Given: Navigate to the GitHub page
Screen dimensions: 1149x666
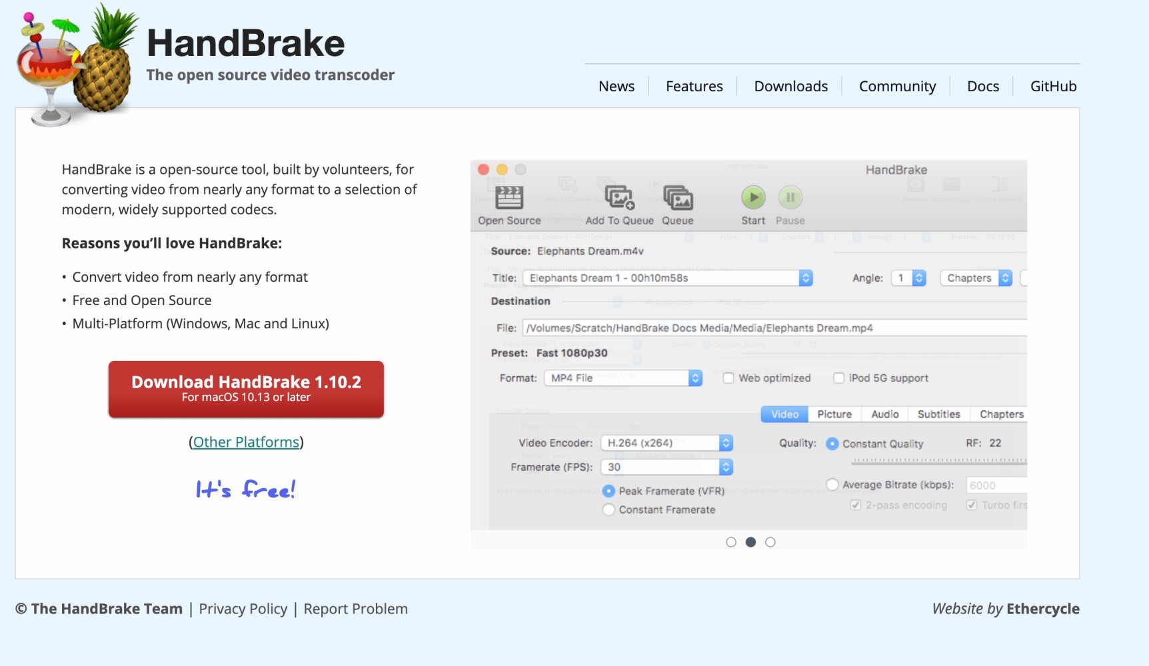Looking at the screenshot, I should coord(1053,86).
